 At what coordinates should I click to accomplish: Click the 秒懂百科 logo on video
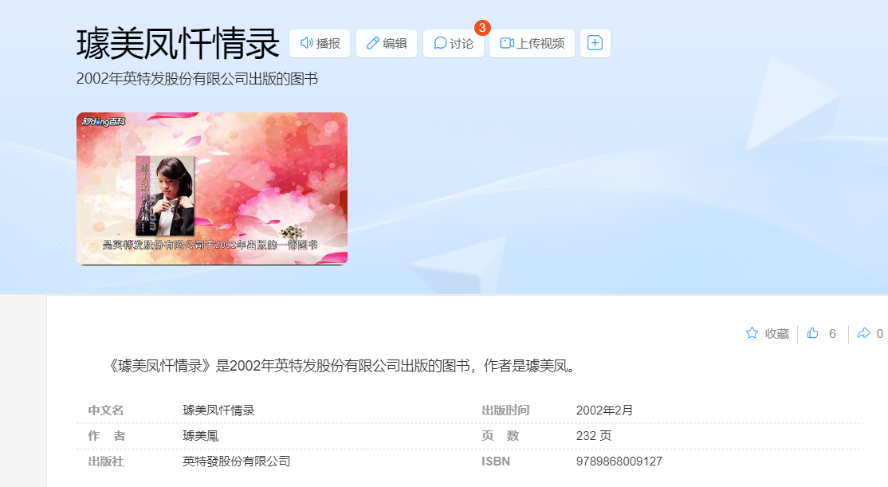pos(104,121)
